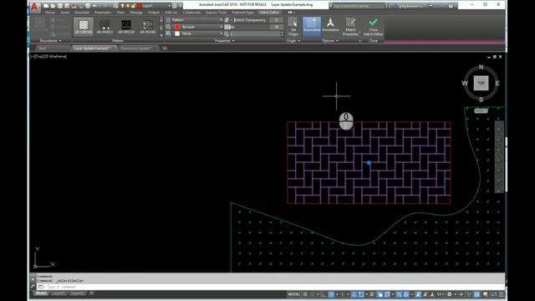Click S on the ViewCube compass
The image size is (535, 301).
481,99
